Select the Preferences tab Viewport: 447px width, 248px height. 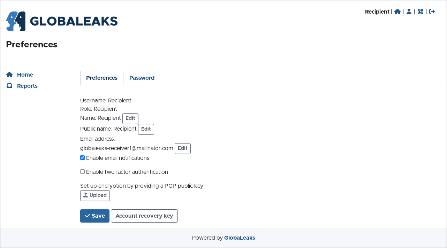101,78
